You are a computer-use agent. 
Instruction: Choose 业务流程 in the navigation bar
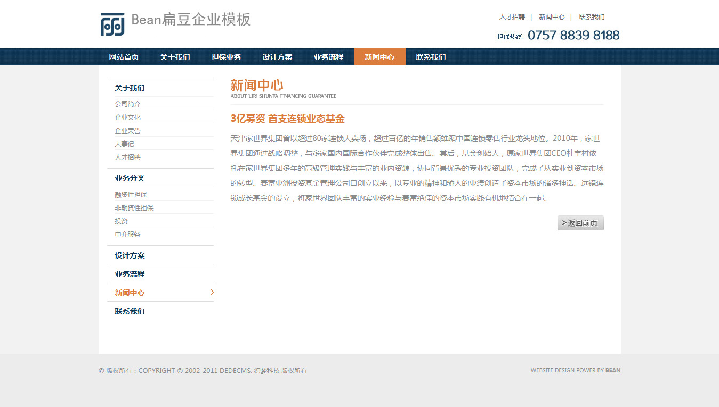(328, 57)
